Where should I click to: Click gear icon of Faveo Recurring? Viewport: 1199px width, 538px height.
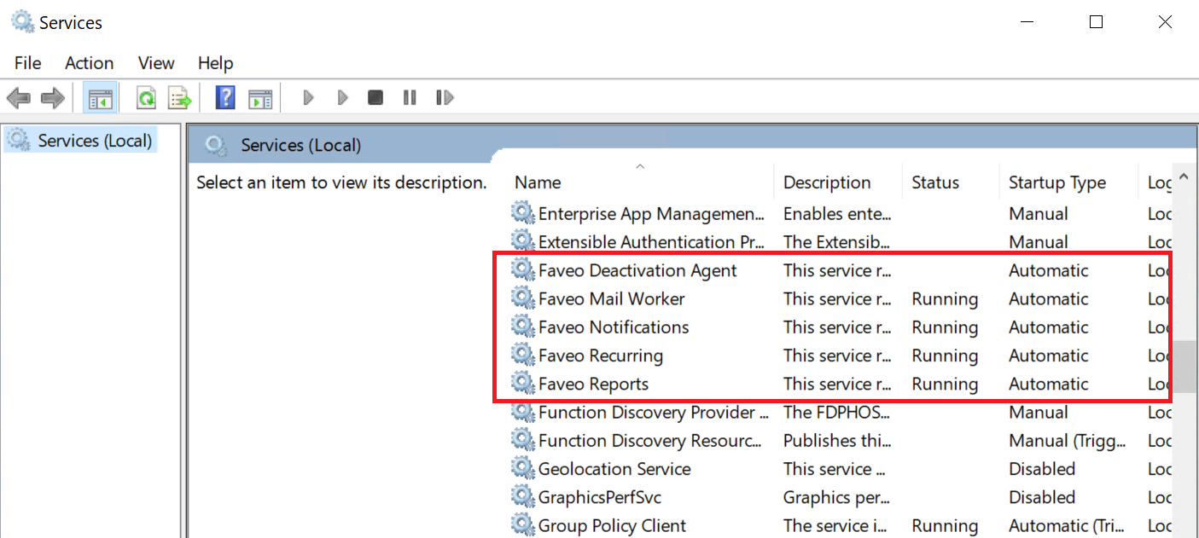coord(522,355)
